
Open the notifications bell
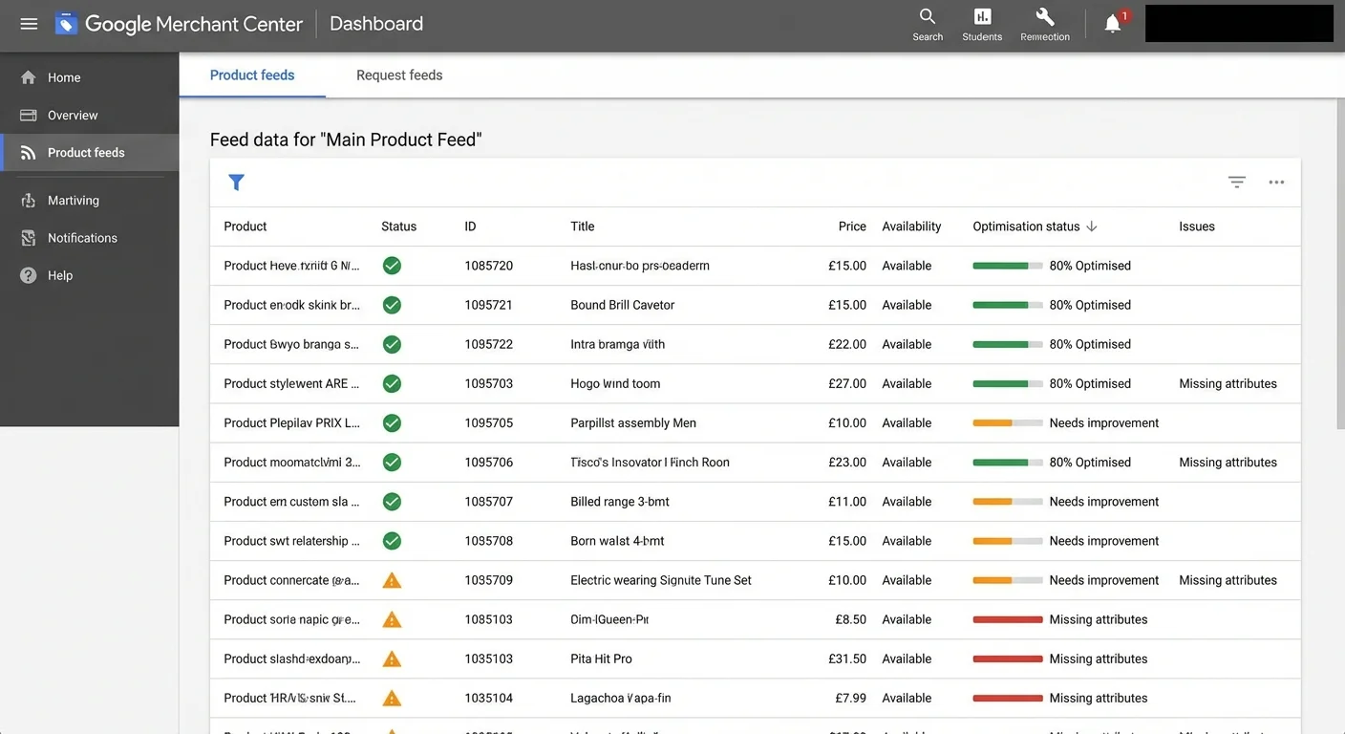click(x=1113, y=24)
